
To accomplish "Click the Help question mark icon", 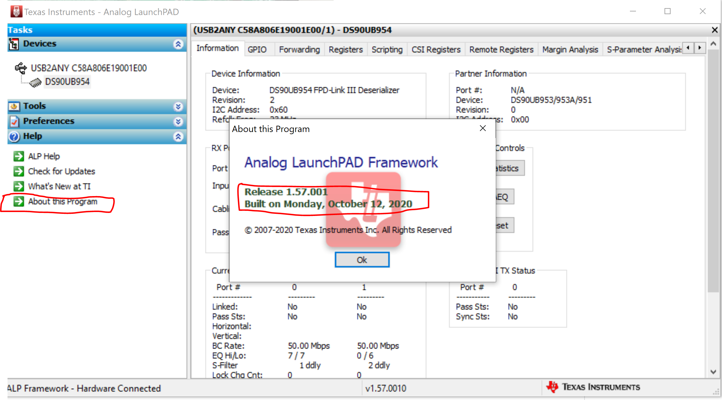I will pos(14,137).
